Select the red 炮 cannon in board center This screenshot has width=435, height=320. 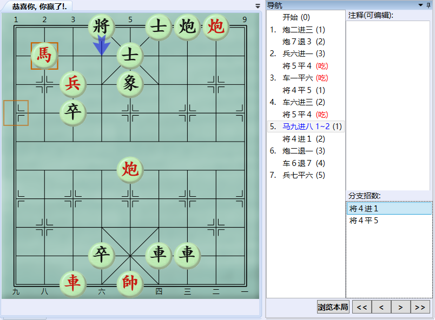[130, 170]
